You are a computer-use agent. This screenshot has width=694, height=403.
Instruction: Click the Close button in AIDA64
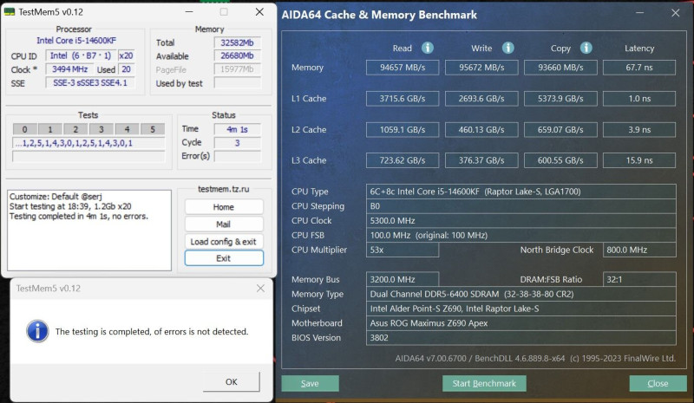click(x=658, y=384)
